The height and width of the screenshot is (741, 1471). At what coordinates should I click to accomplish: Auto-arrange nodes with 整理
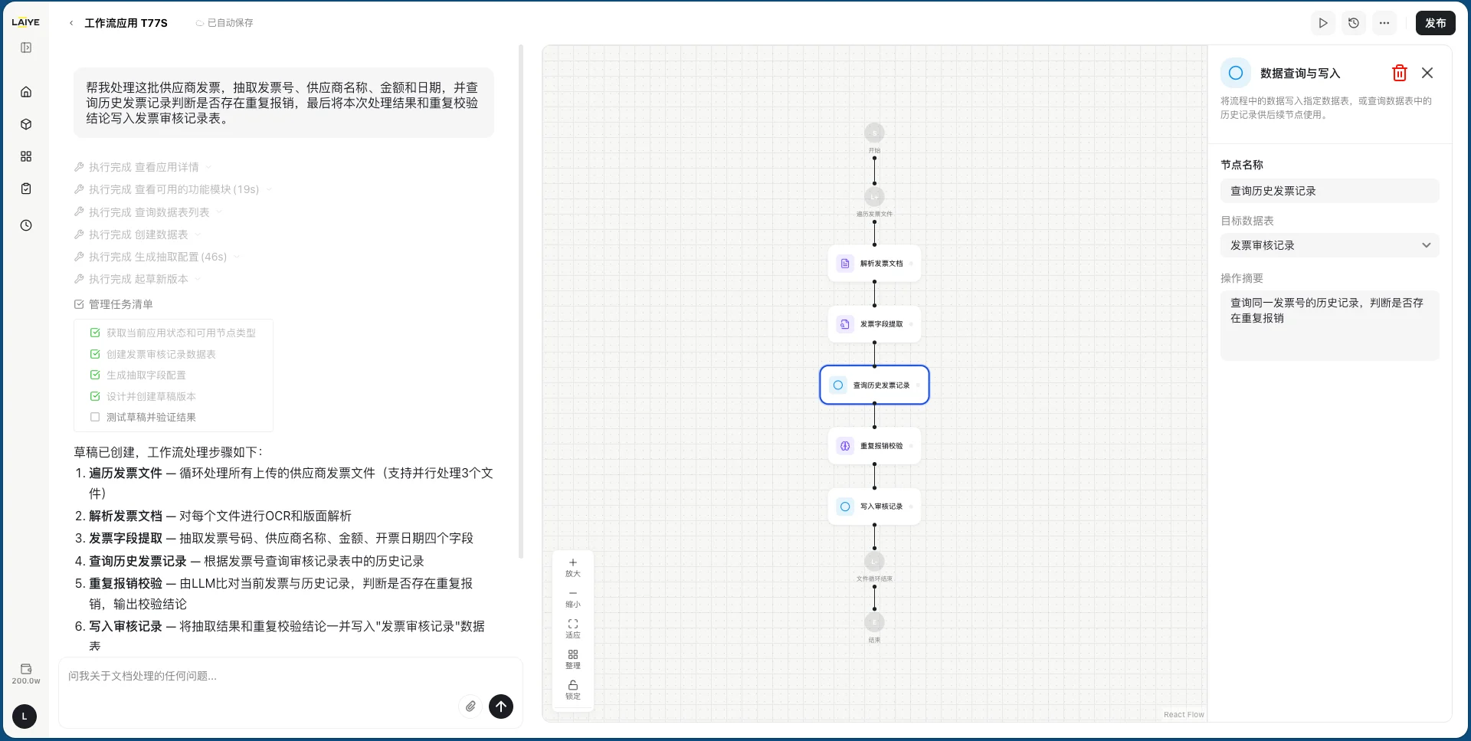[573, 659]
